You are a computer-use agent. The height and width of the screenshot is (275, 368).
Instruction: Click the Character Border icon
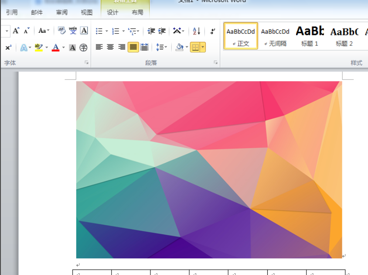[84, 31]
